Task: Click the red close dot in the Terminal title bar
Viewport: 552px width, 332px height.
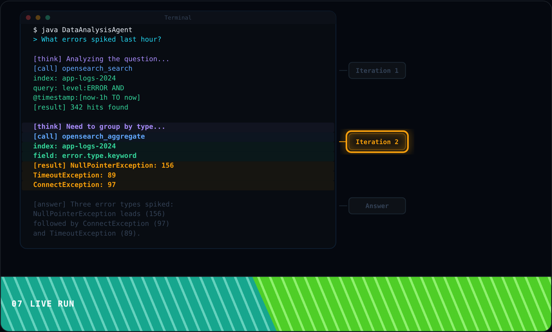Action: [x=28, y=18]
